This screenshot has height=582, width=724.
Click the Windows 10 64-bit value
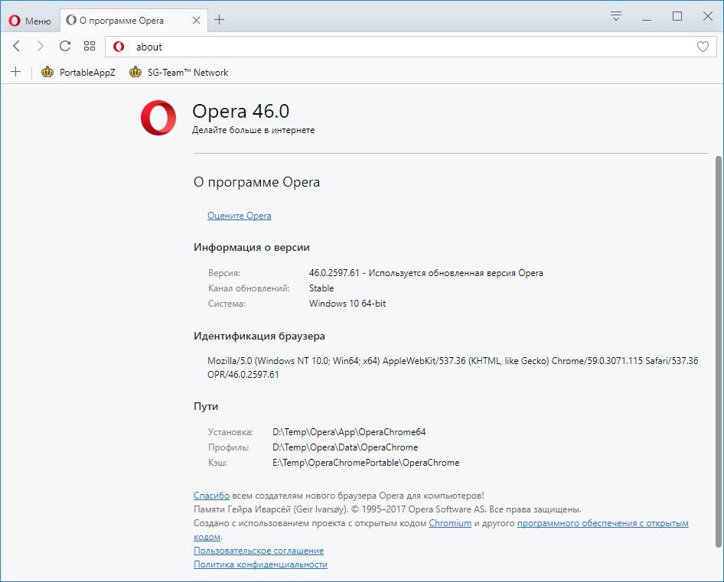(x=347, y=303)
